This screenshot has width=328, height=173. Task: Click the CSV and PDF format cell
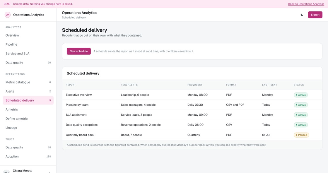pyautogui.click(x=235, y=105)
